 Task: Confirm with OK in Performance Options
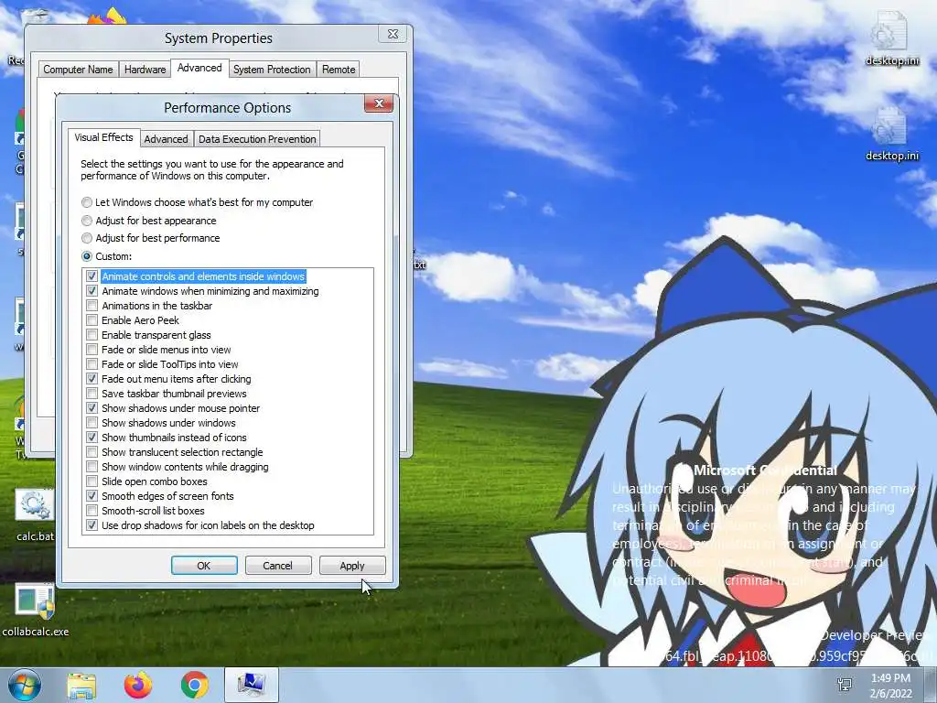[204, 566]
